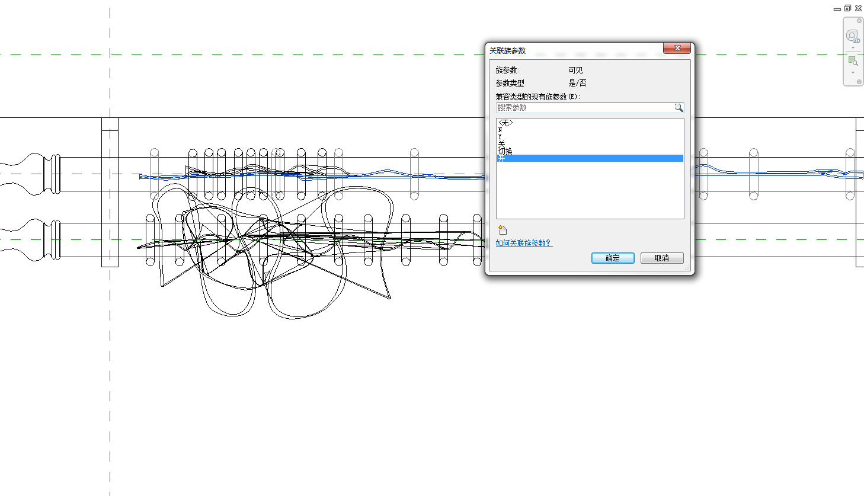Open the 如何关联族参数? help link
864x496 pixels.
[x=524, y=243]
